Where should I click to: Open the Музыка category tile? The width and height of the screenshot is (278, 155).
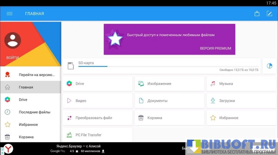(x=241, y=84)
